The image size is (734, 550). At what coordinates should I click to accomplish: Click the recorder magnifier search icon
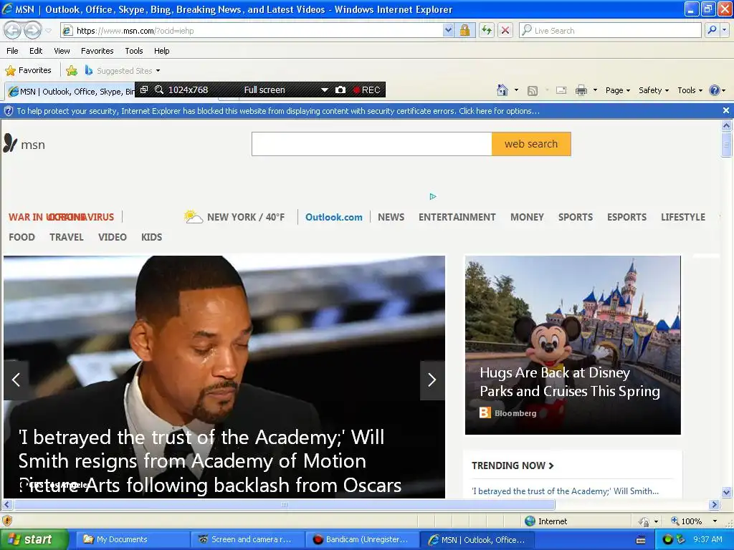point(159,90)
